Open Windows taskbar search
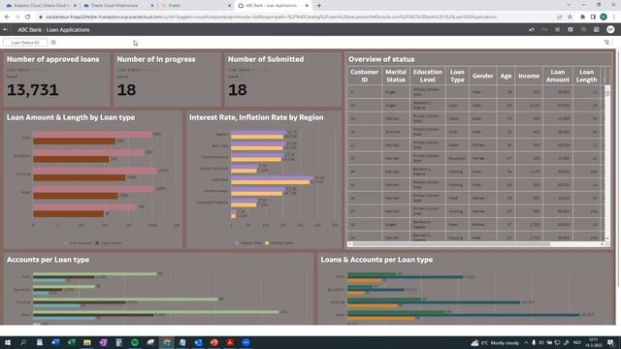Viewport: 621px width, 349px height. tap(23, 342)
